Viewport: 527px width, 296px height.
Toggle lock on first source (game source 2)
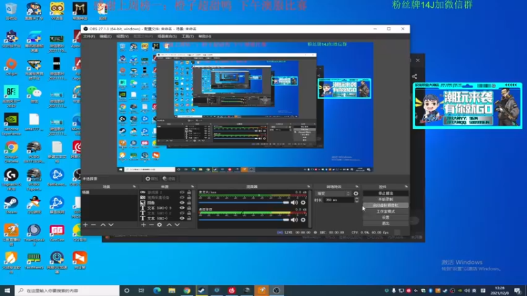pyautogui.click(x=189, y=192)
